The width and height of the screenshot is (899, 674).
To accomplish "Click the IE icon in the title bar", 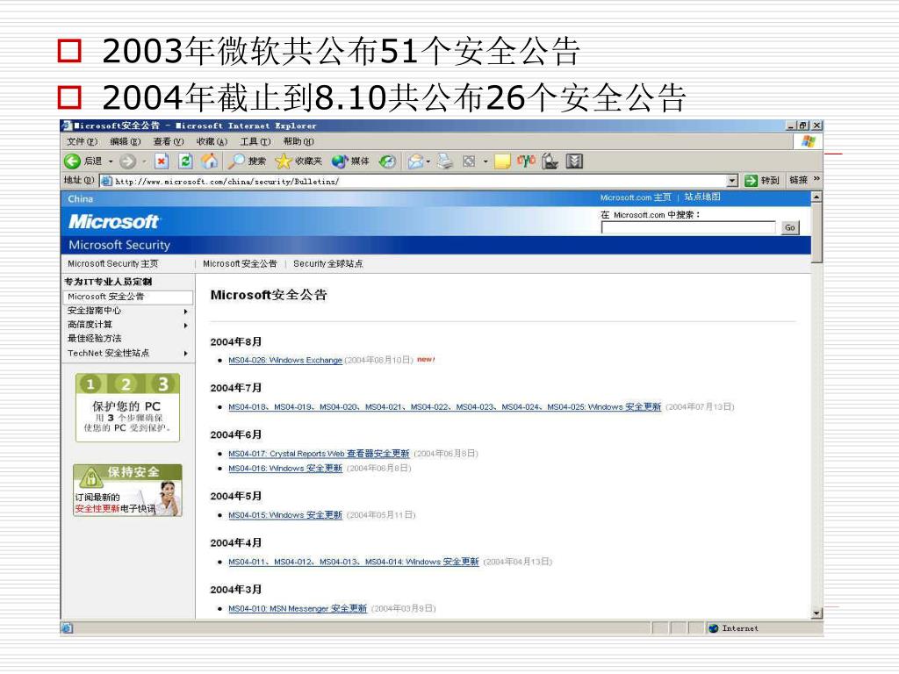I will coord(67,125).
